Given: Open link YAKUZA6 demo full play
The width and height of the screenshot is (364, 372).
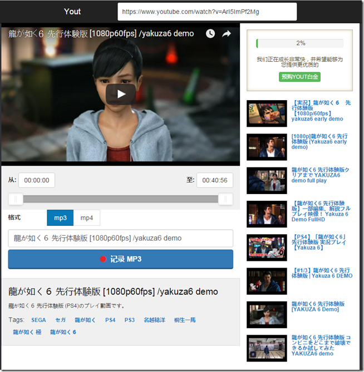Looking at the screenshot, I should pos(321,175).
